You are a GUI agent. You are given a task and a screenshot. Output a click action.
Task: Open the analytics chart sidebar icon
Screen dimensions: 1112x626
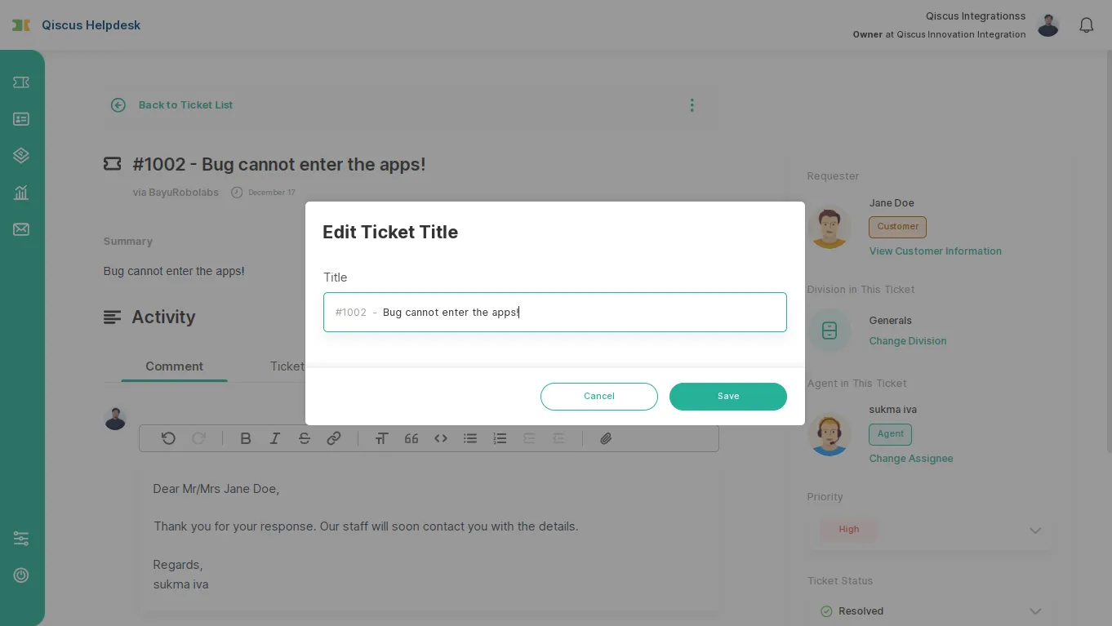(21, 193)
